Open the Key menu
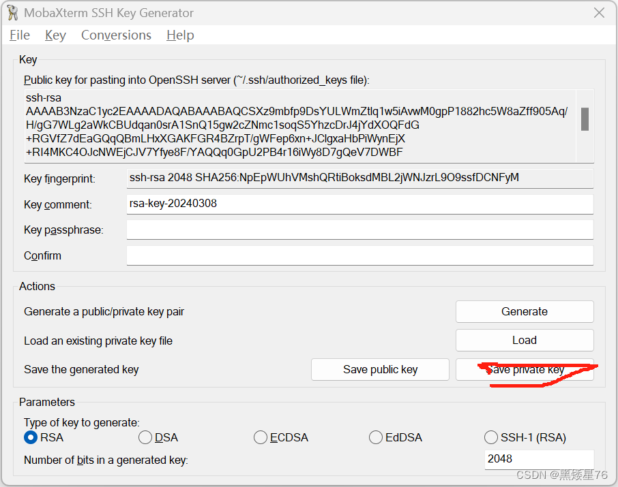 click(55, 35)
